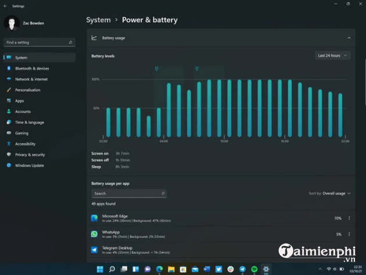Viewport: 366px width, 275px height.
Task: Open File Explorer from taskbar
Action: click(x=171, y=269)
